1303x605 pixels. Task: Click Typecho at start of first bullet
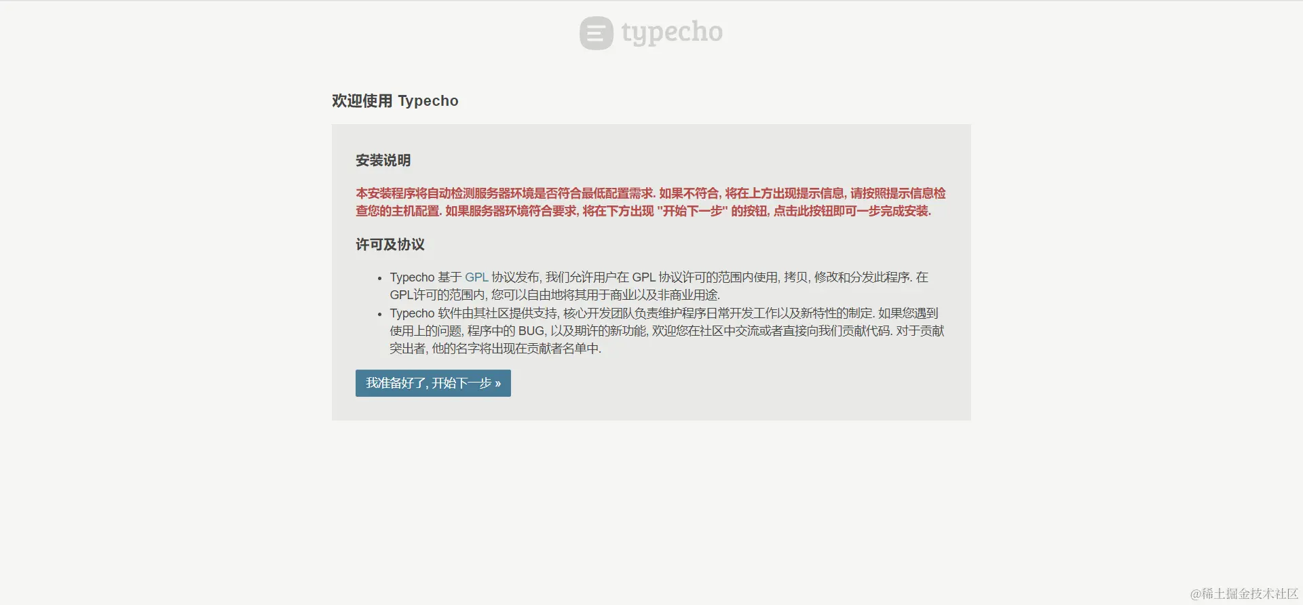412,277
